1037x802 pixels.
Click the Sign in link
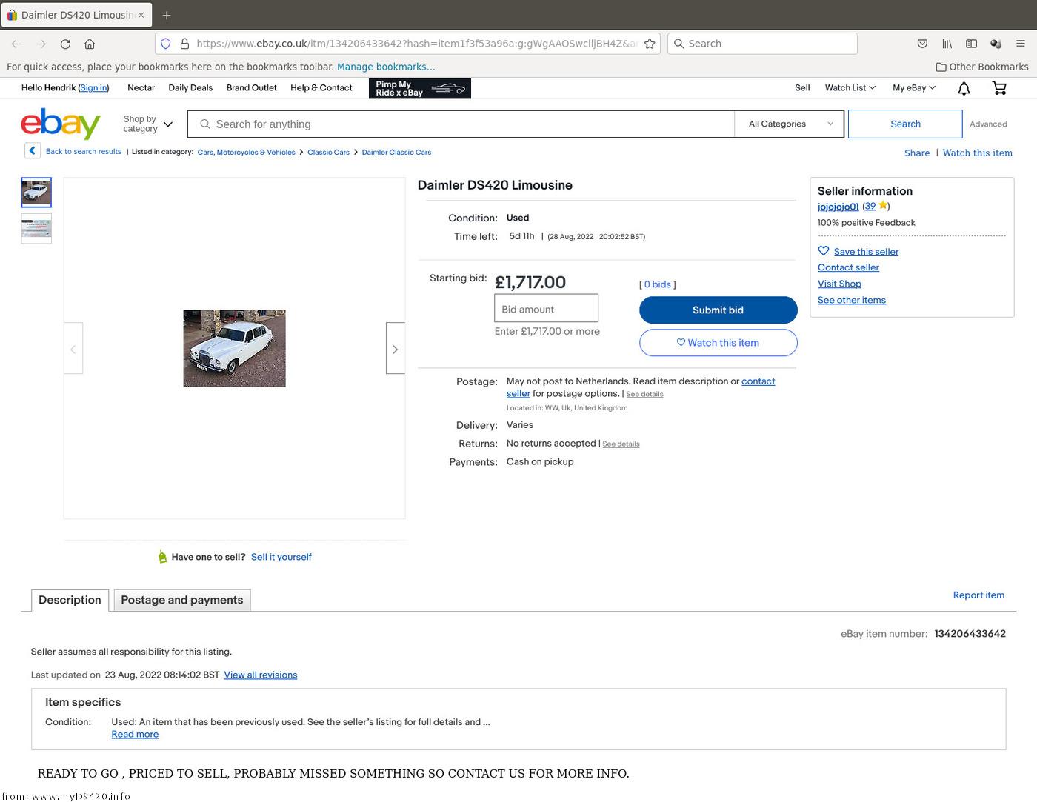pyautogui.click(x=93, y=87)
